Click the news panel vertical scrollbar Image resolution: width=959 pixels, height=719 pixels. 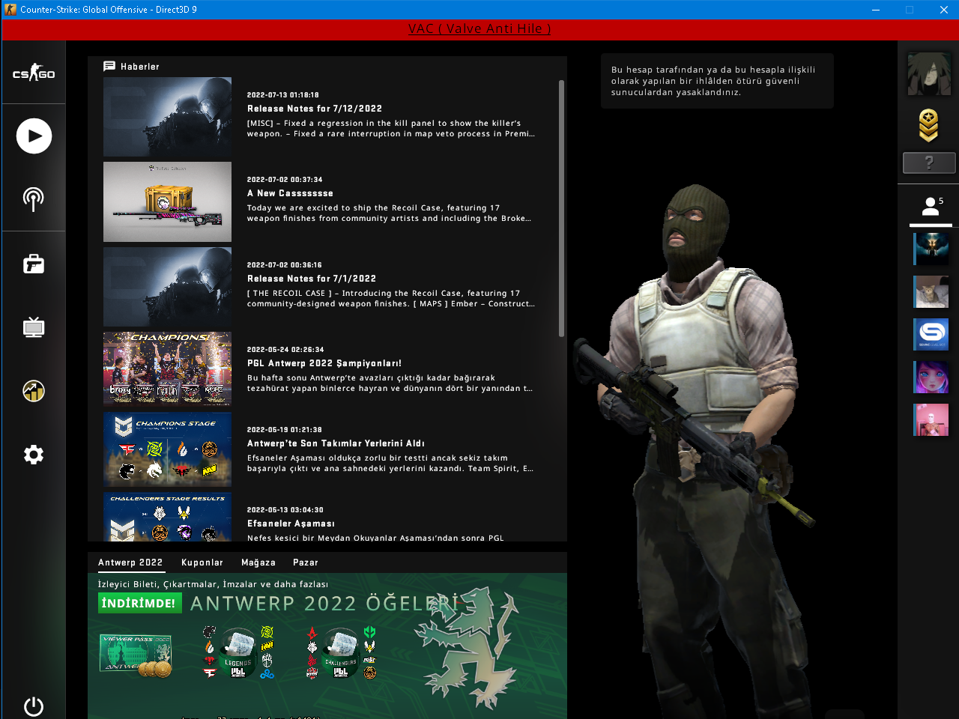[561, 209]
